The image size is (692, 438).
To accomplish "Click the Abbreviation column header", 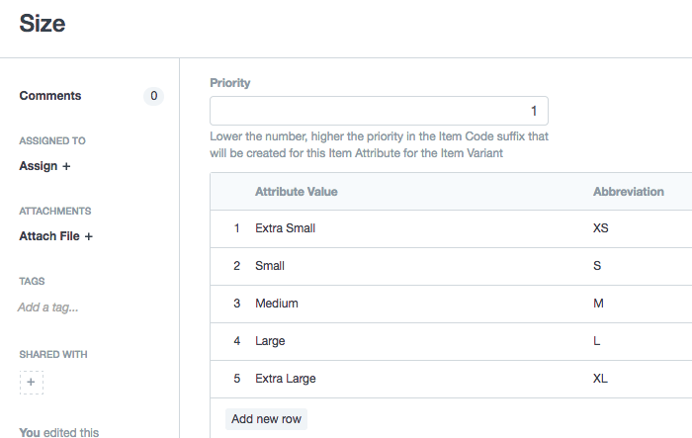I will (x=628, y=191).
